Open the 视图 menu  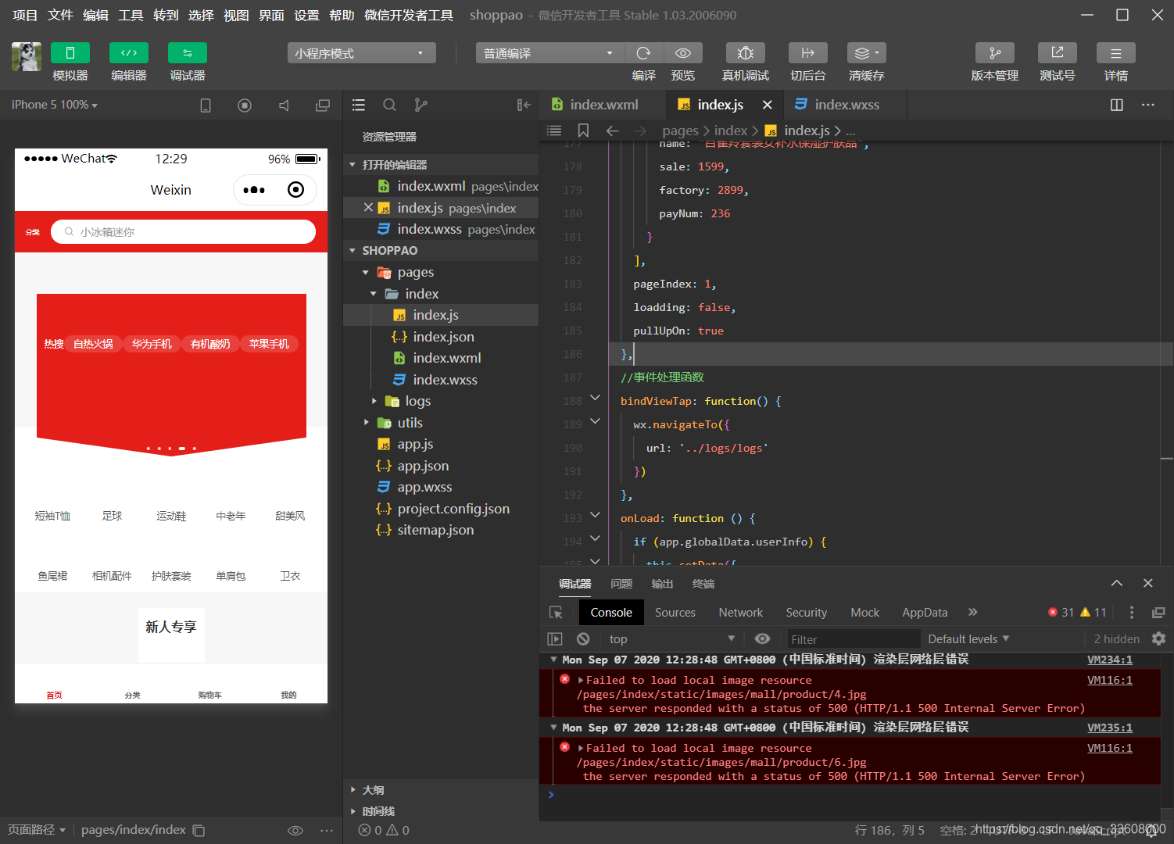coord(236,15)
